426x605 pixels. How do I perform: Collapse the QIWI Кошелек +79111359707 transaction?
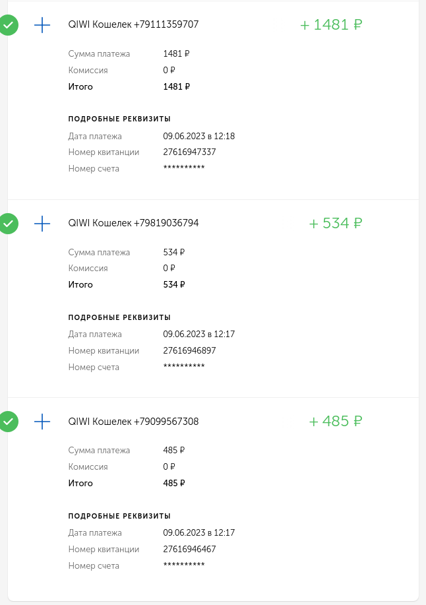133,25
